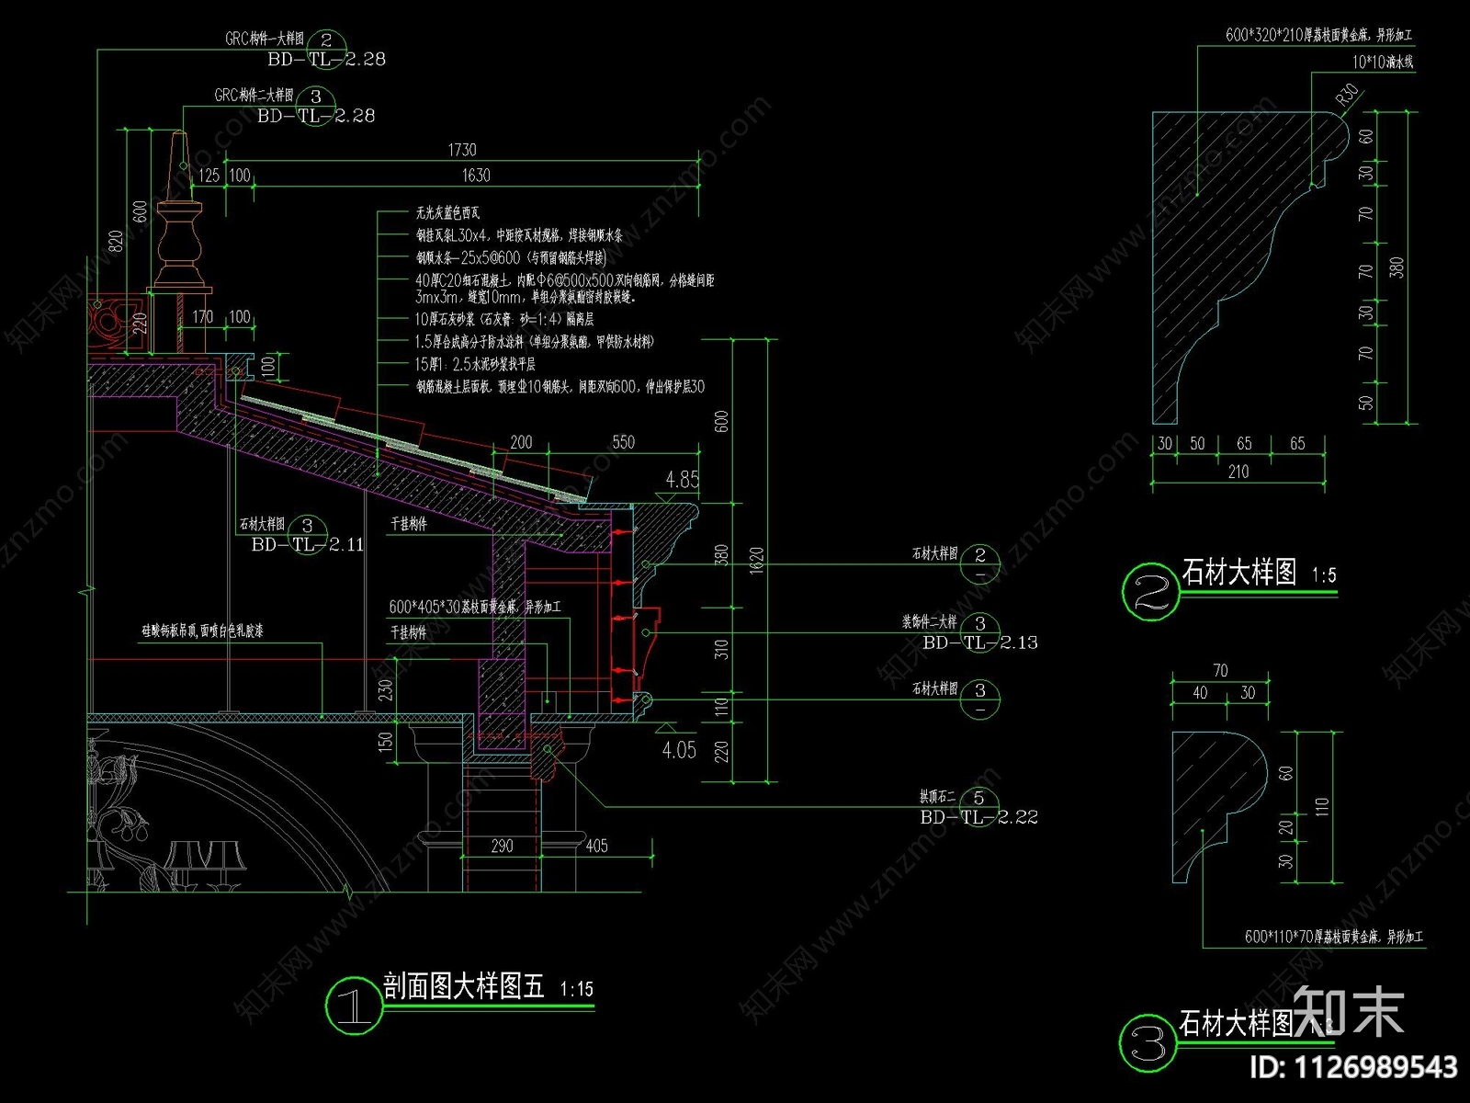Click the 10*10滴水线 annotation
This screenshot has height=1103, width=1470.
click(1383, 63)
